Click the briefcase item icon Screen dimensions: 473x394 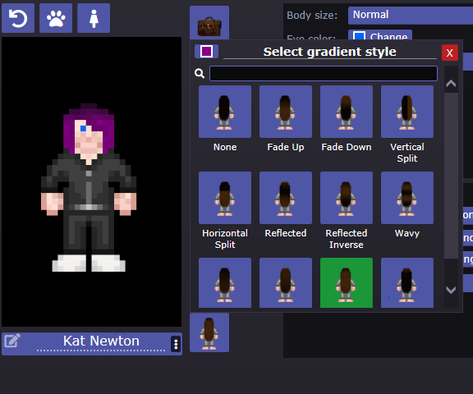pyautogui.click(x=209, y=24)
